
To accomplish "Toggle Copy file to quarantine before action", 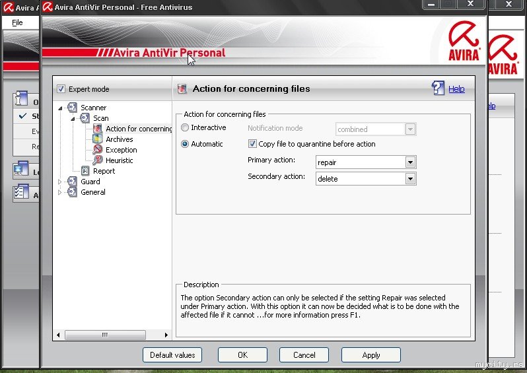I will 252,144.
